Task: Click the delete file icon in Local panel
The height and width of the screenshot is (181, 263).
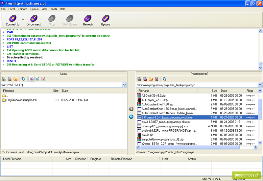Action: 10,79
